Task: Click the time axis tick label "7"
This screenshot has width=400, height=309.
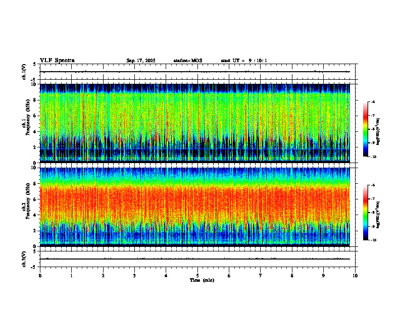Action: 261,276
